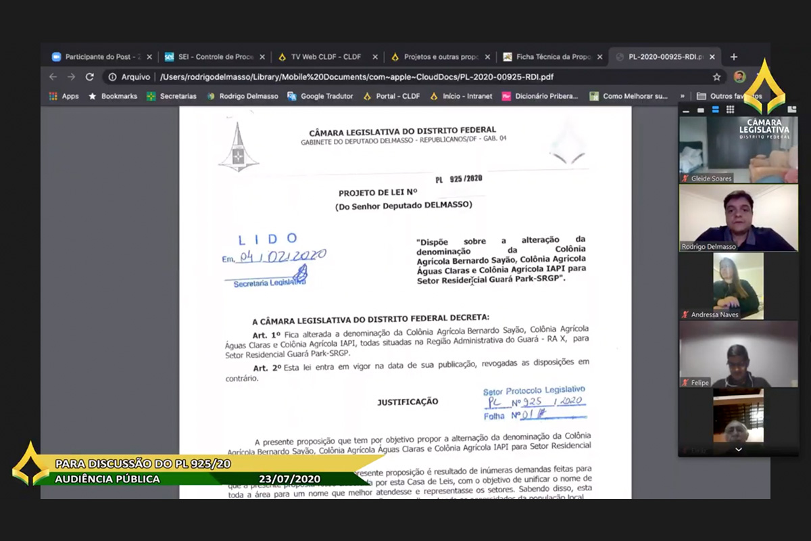
Task: Switch Zoom panel to single-video view
Action: [x=700, y=110]
